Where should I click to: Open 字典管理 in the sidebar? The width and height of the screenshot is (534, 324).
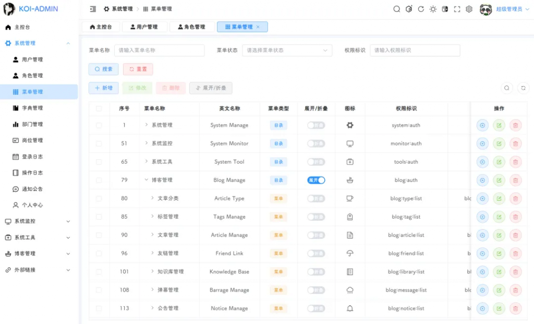[x=39, y=108]
